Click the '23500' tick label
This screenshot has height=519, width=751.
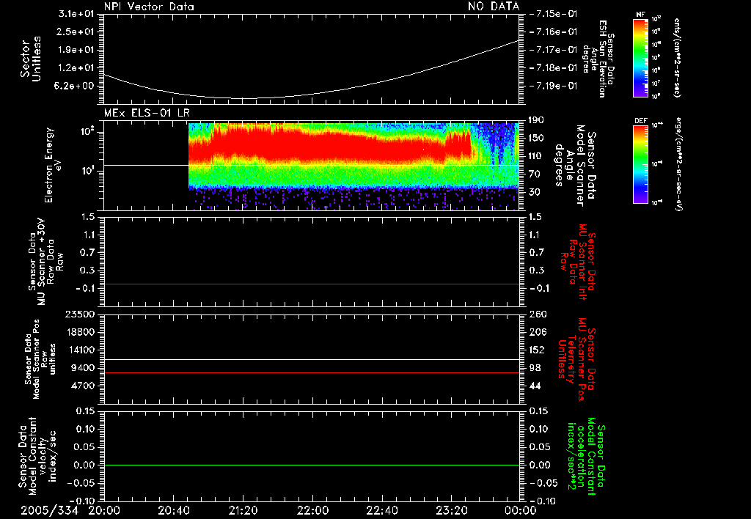click(80, 314)
